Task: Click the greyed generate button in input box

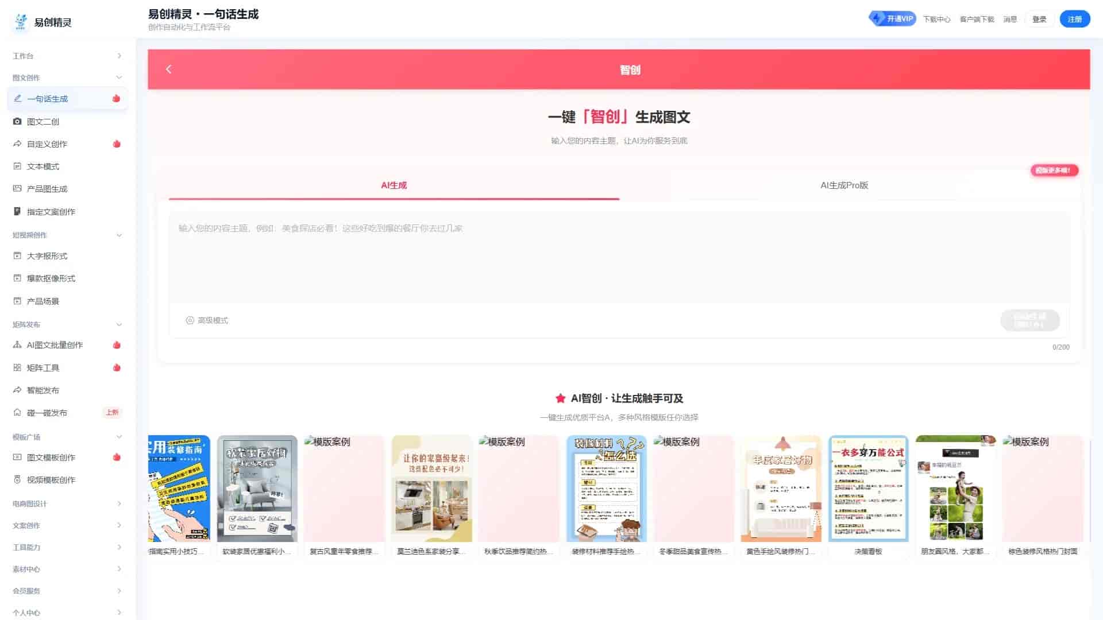Action: tap(1029, 320)
